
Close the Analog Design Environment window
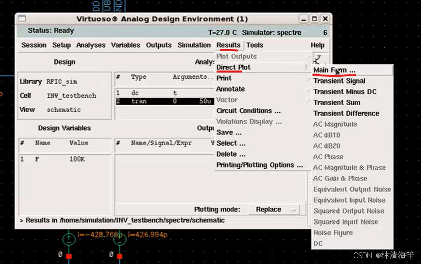pyautogui.click(x=325, y=19)
